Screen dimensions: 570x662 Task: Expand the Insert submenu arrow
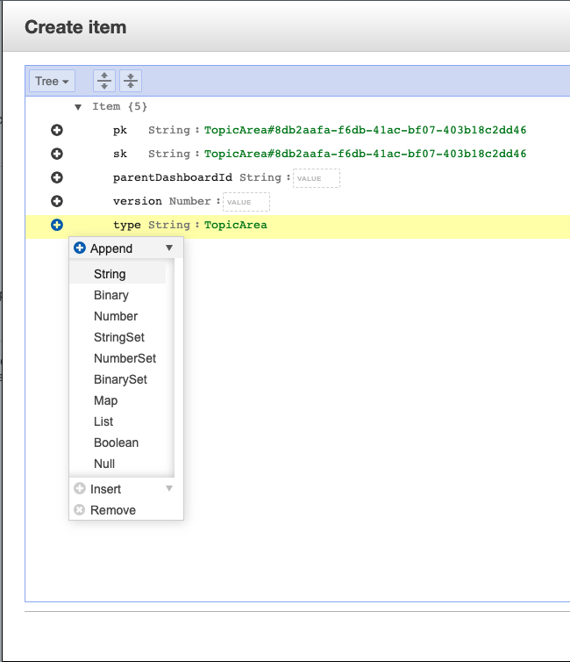click(169, 488)
